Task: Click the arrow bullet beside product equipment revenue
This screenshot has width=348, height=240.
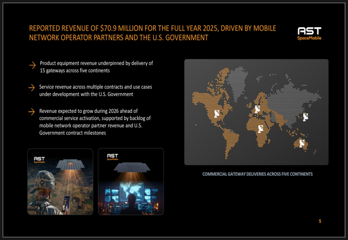Action: pyautogui.click(x=32, y=65)
